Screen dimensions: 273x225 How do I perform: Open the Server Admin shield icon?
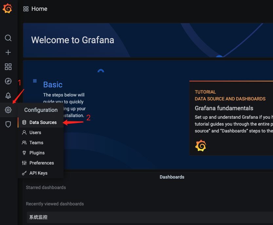pos(8,124)
